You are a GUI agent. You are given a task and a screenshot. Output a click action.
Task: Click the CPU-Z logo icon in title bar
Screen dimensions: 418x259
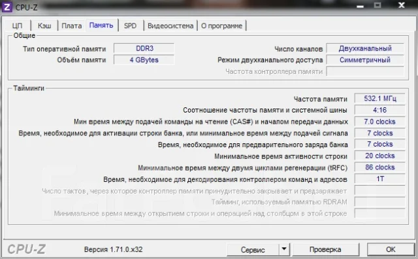[x=7, y=7]
